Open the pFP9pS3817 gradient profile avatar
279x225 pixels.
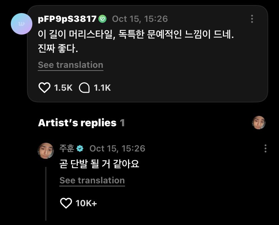[x=22, y=24]
